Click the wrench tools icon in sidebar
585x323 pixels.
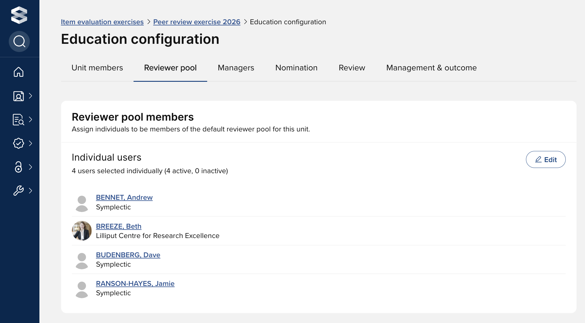[x=18, y=191]
